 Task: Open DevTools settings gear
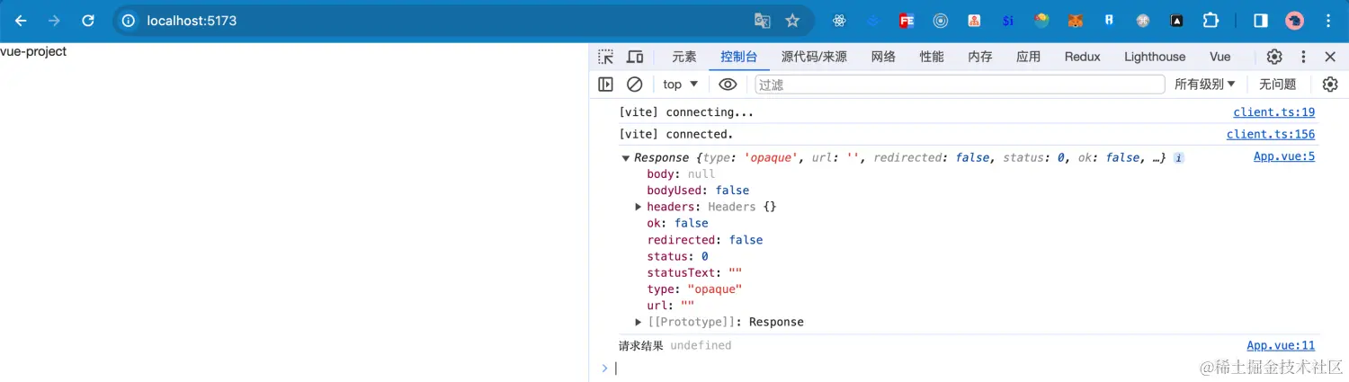[1274, 57]
